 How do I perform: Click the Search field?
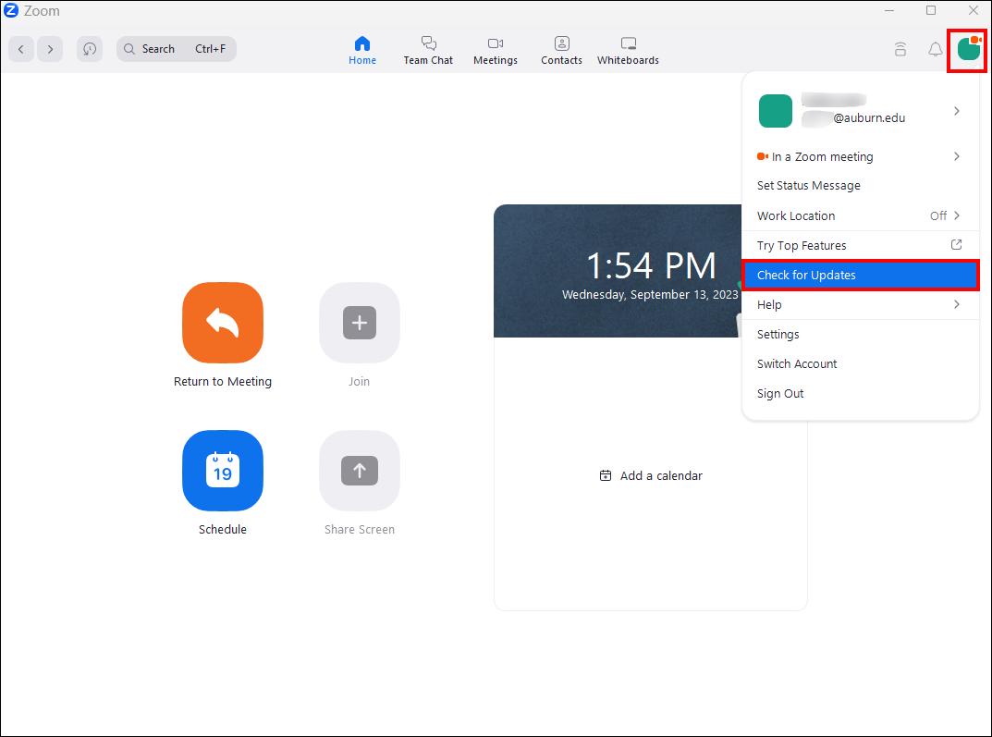(177, 49)
